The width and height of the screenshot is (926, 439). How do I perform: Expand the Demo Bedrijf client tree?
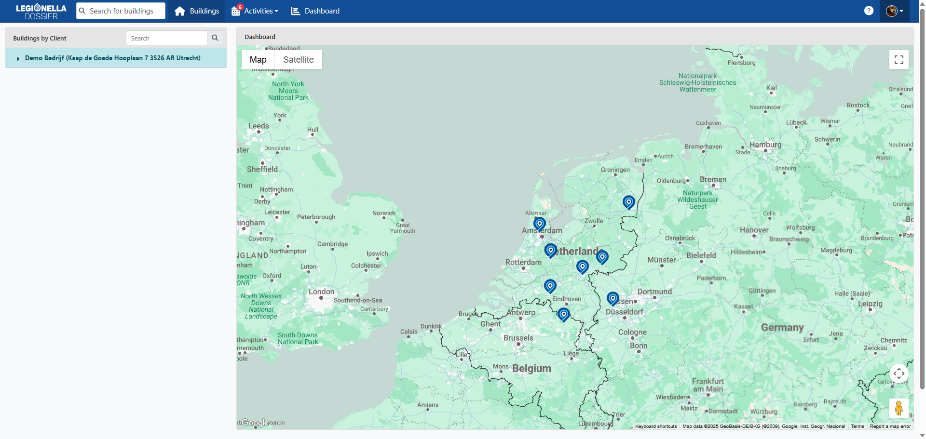tap(18, 58)
